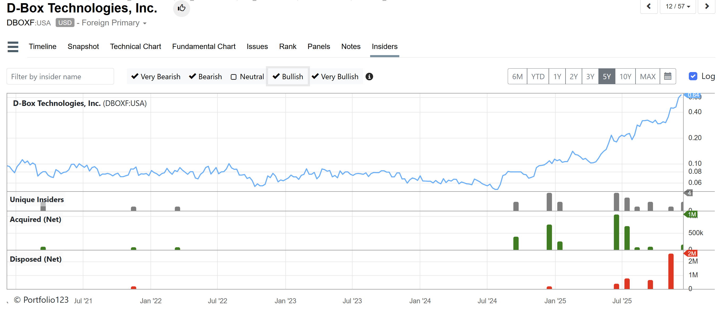Image resolution: width=727 pixels, height=312 pixels.
Task: Open the Fundamental Chart tab
Action: 204,47
